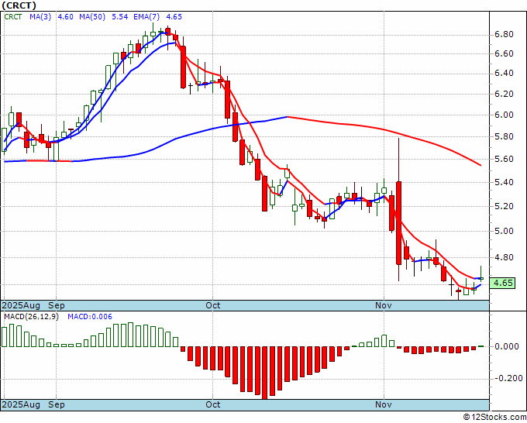Click the -0.200 MACD axis label
527x423 pixels.
[x=508, y=378]
